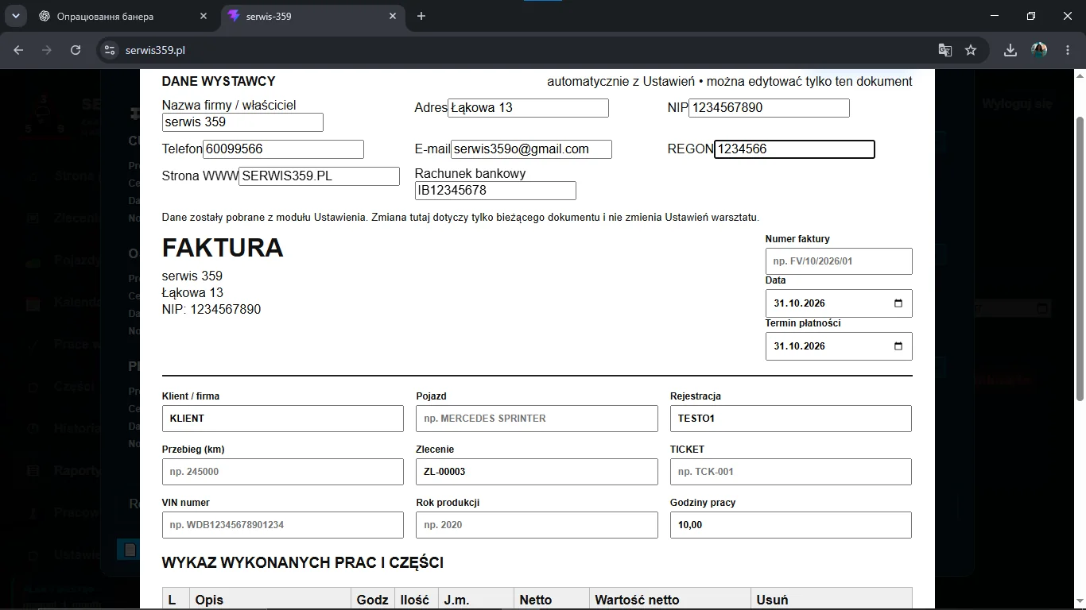Switch to the serwis-359 tab

click(x=312, y=16)
